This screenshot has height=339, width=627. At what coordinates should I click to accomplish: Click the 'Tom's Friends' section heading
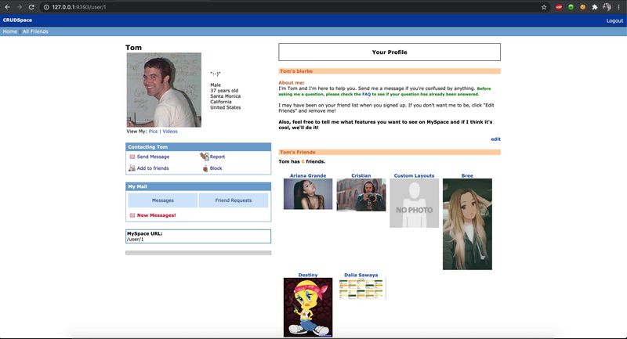click(298, 152)
